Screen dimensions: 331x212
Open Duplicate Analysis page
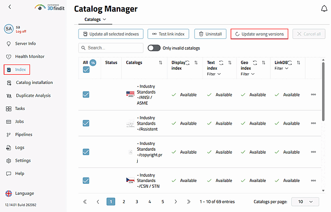click(29, 96)
